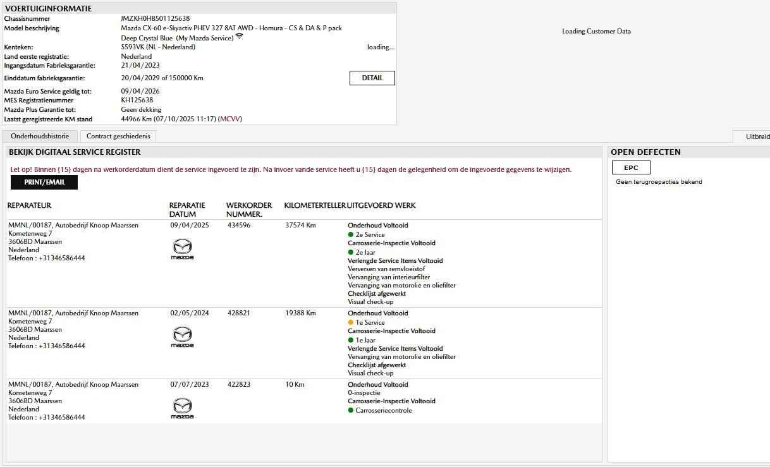The width and height of the screenshot is (770, 467).
Task: Open the EPC button under Open Defecten
Action: coord(631,167)
